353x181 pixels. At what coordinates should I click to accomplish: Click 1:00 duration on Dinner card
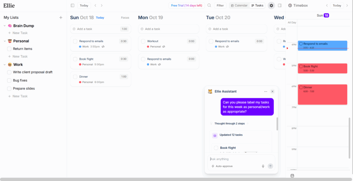tap(124, 77)
